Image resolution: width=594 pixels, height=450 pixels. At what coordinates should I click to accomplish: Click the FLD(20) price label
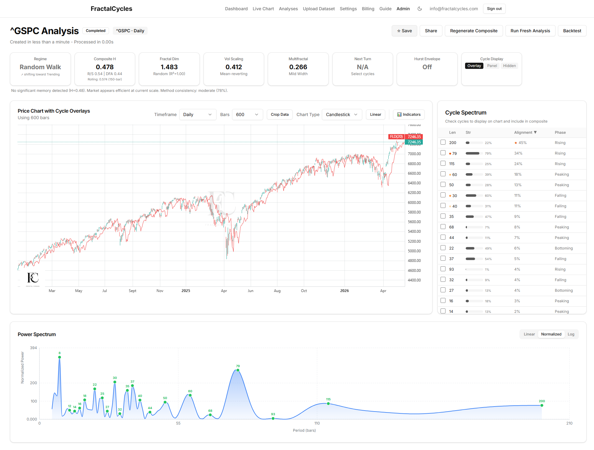396,137
